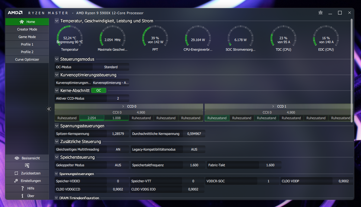Collapse Spannungssteuerungen subsection above Speicher-VDDIO

tap(56, 174)
